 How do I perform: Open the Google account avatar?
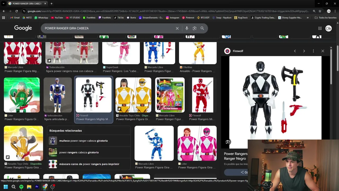click(x=329, y=28)
